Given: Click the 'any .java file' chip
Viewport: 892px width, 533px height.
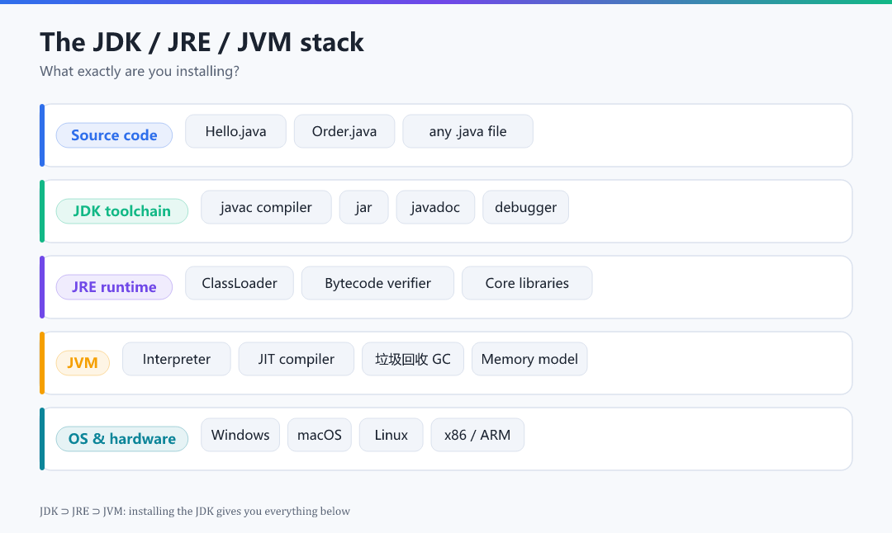Looking at the screenshot, I should coord(467,131).
